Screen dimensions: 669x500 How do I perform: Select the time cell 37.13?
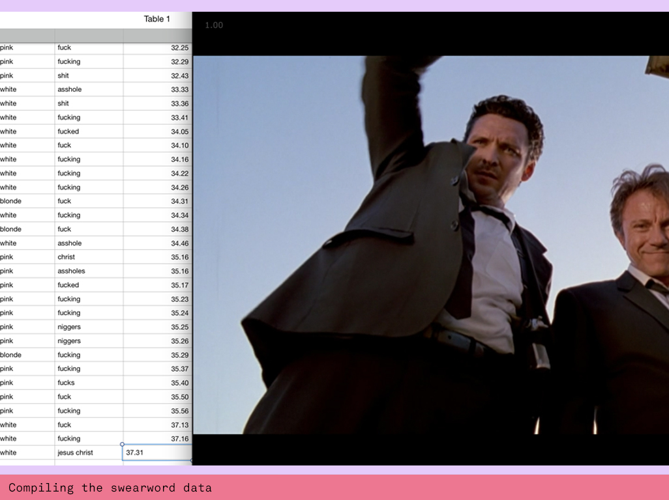click(157, 424)
